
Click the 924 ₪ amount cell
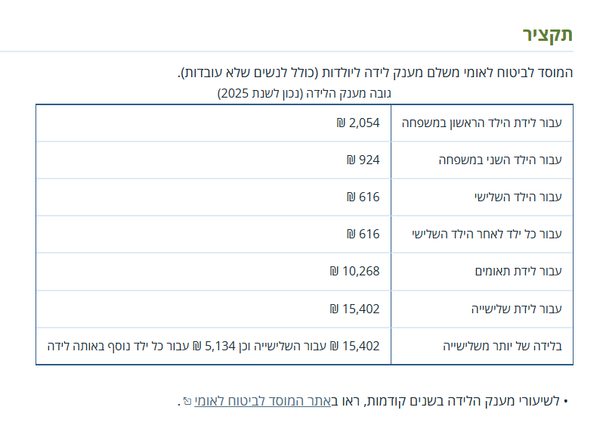363,160
